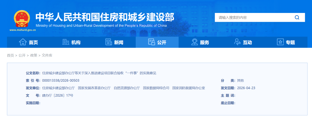Click the headset icon beside 服务
The width and height of the screenshot is (312, 119).
(x=194, y=42)
